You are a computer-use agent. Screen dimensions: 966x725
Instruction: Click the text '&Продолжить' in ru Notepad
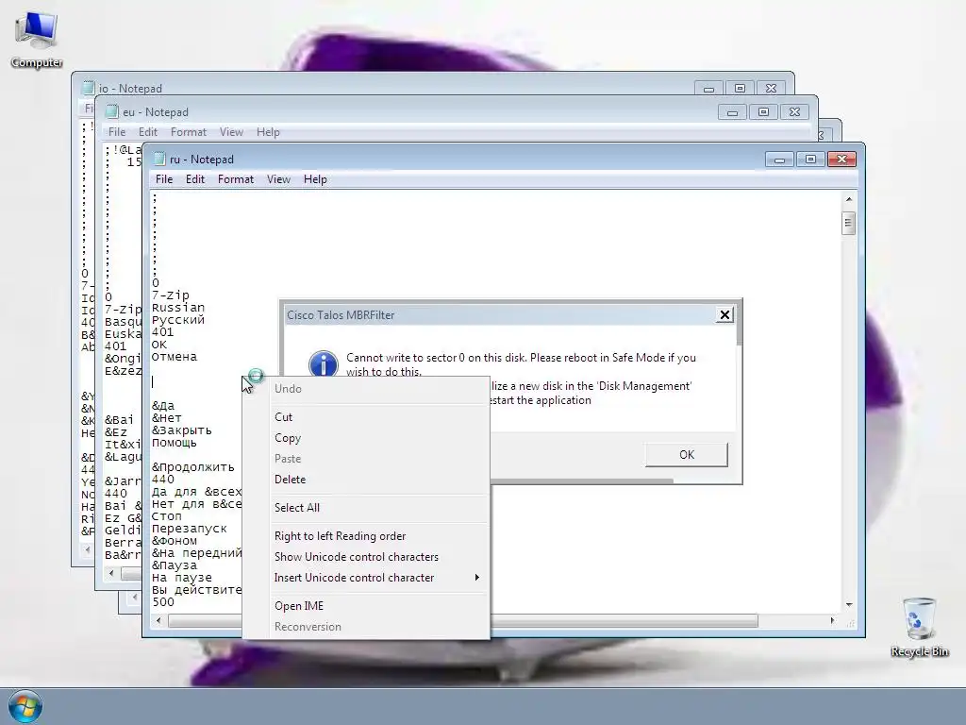click(192, 467)
